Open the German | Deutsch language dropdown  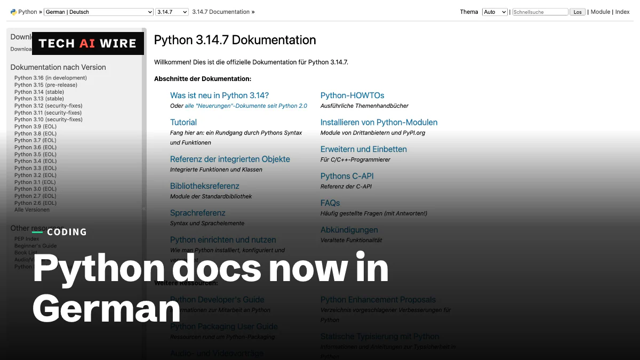pyautogui.click(x=99, y=12)
